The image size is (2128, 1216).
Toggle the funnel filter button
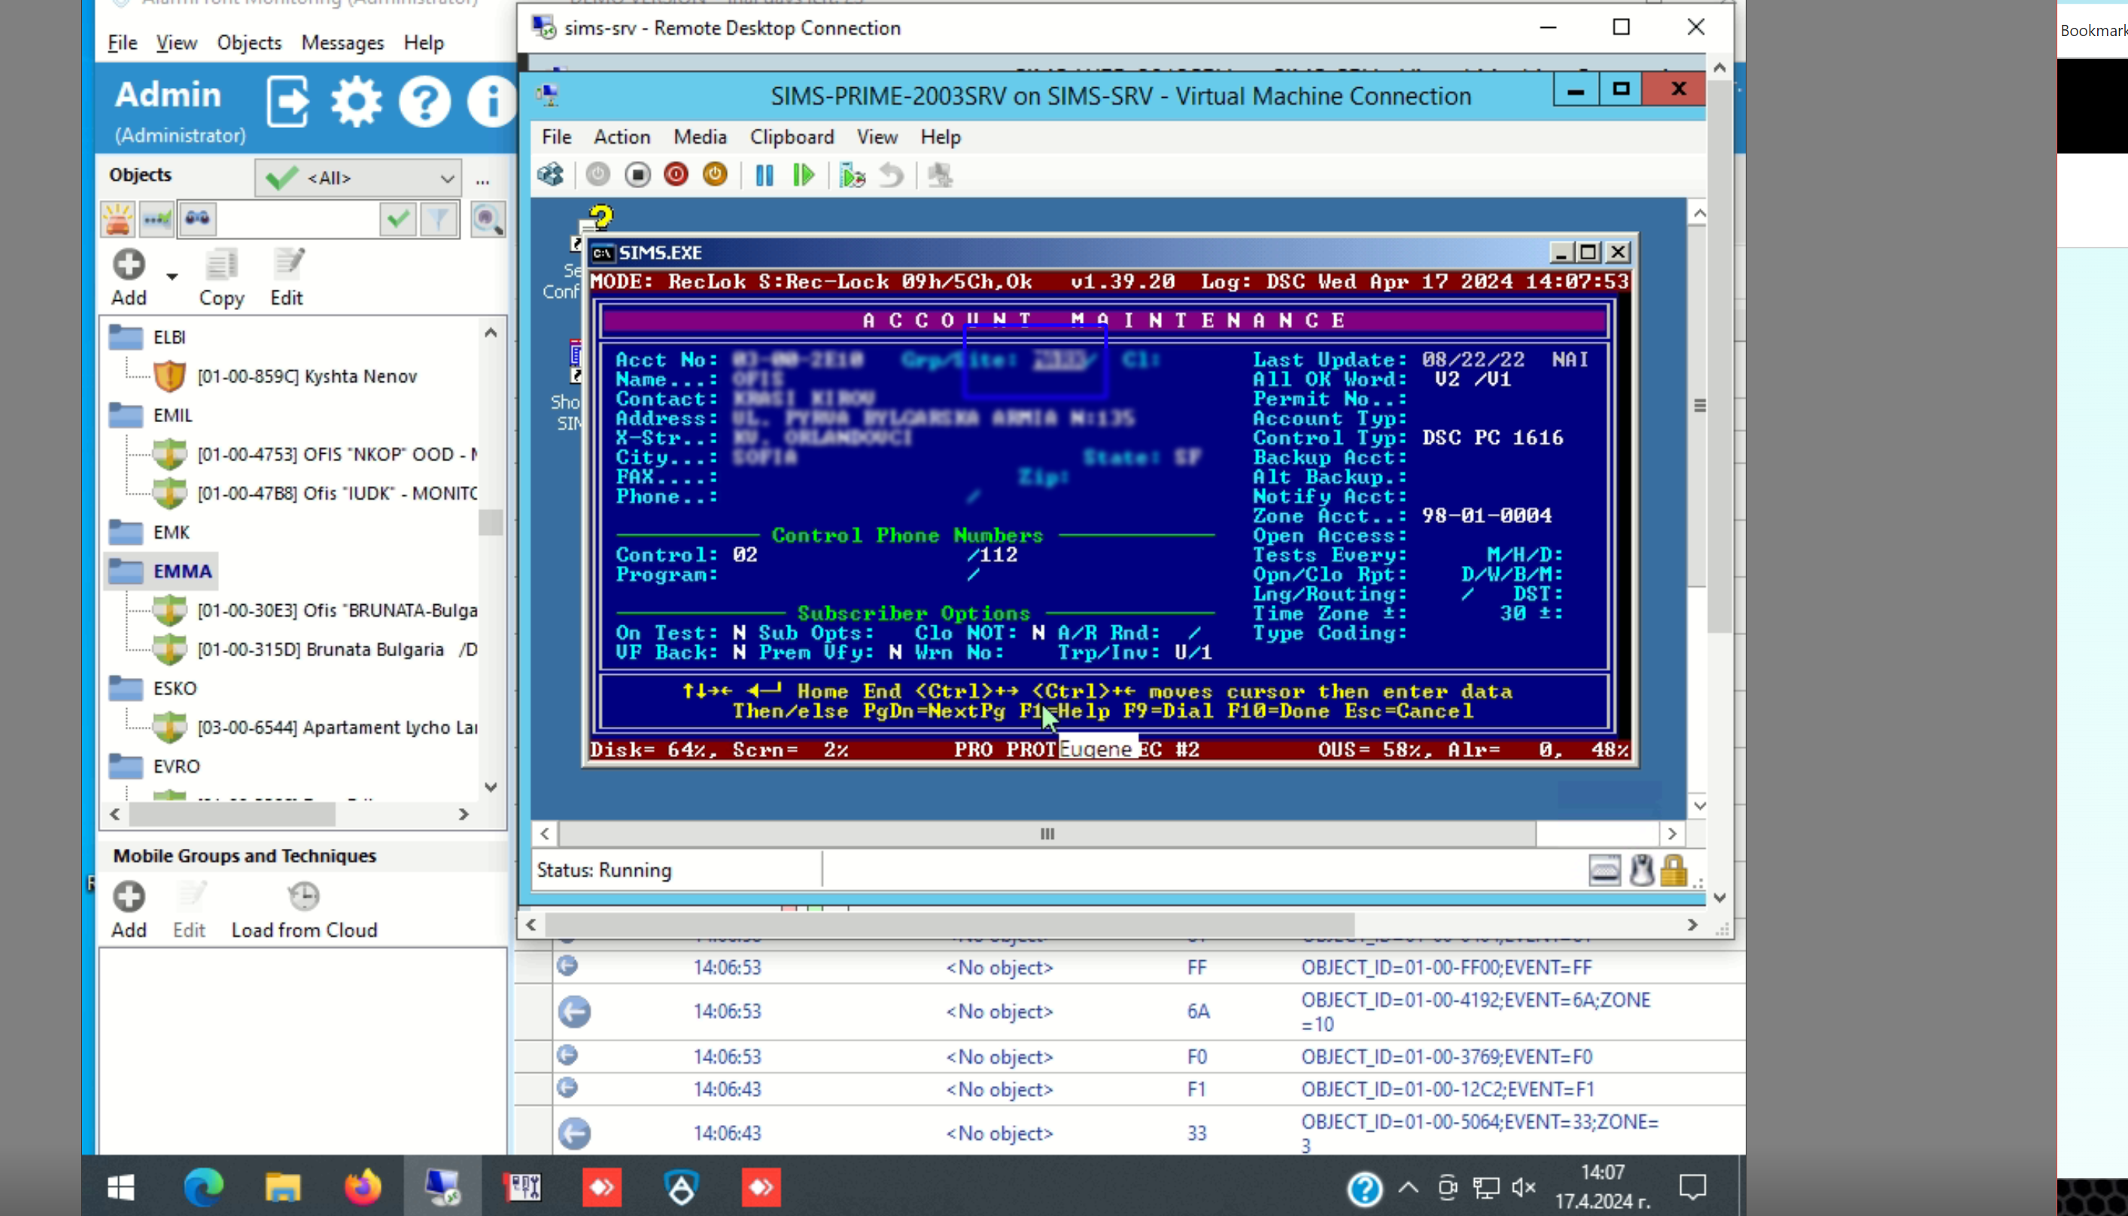[x=439, y=220]
